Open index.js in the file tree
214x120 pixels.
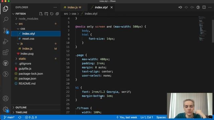tap(36, 49)
